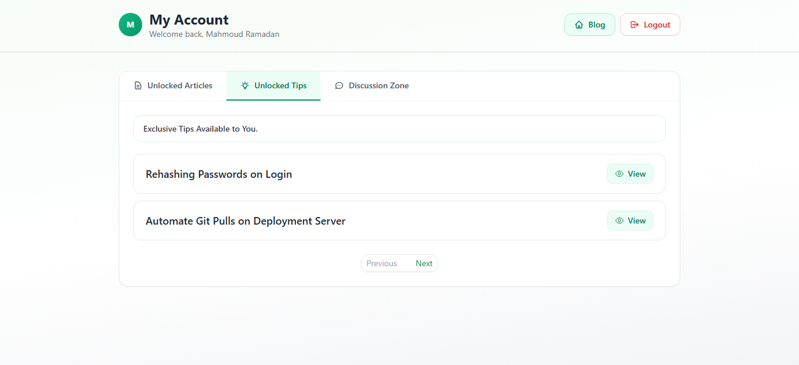The image size is (799, 365).
Task: Click the Previous pagination button
Action: 382,263
